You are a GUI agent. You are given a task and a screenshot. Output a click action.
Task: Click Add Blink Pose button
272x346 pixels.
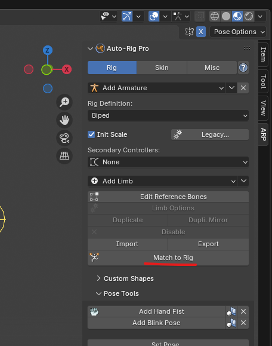pyautogui.click(x=156, y=323)
